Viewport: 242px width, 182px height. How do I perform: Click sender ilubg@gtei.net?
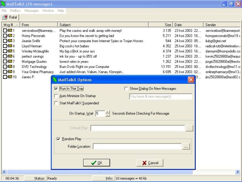(x=216, y=41)
